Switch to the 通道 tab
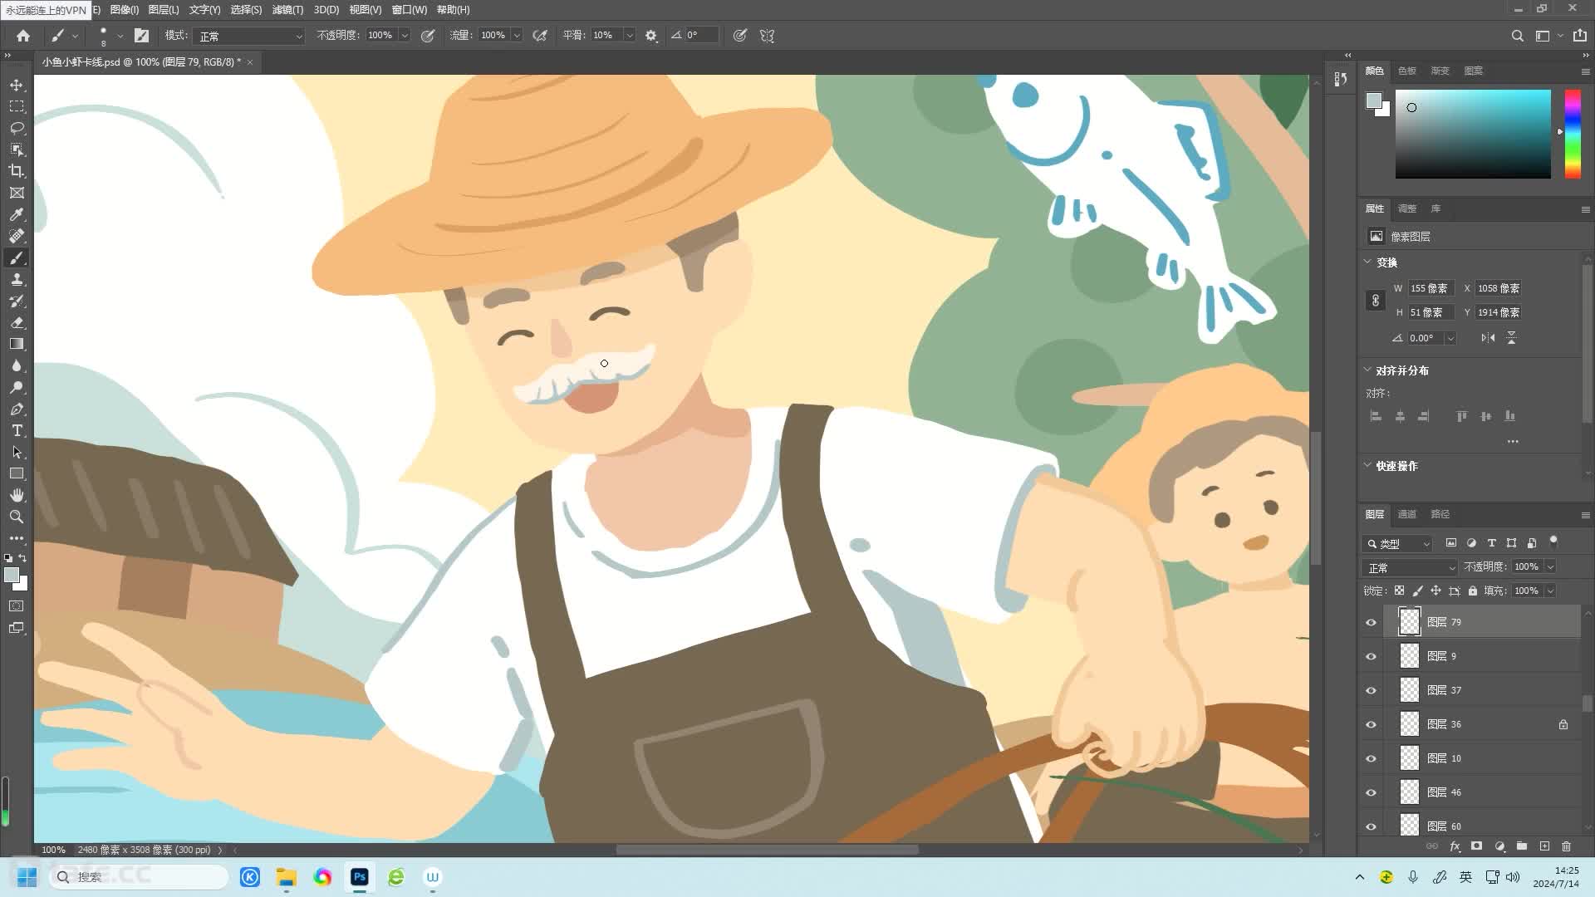The height and width of the screenshot is (897, 1595). (1406, 514)
